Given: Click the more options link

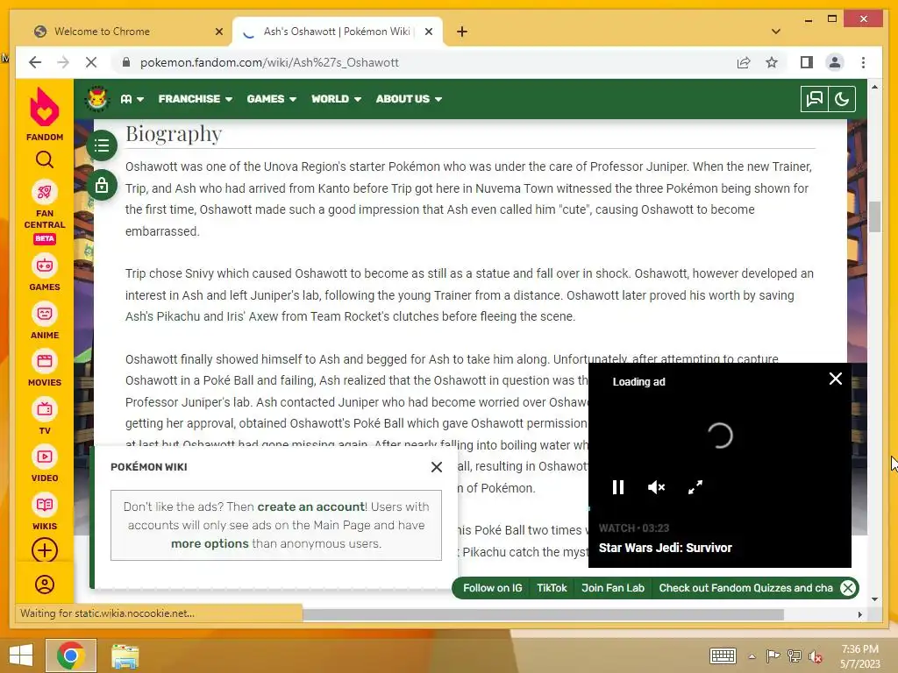Looking at the screenshot, I should pyautogui.click(x=210, y=543).
